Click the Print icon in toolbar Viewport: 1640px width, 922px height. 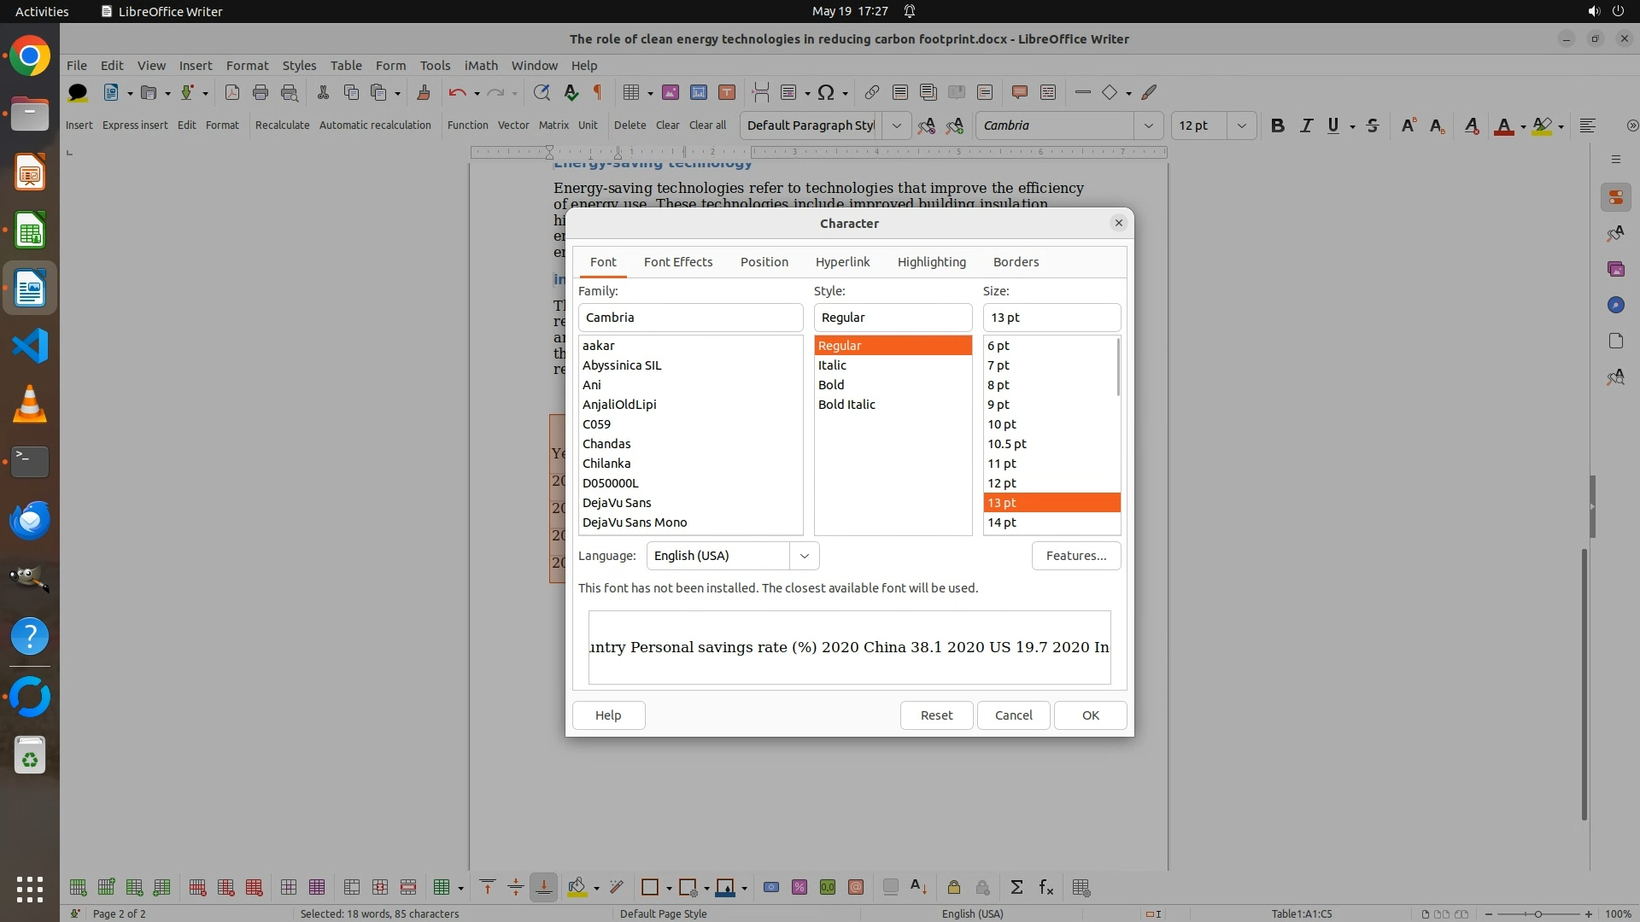click(261, 92)
